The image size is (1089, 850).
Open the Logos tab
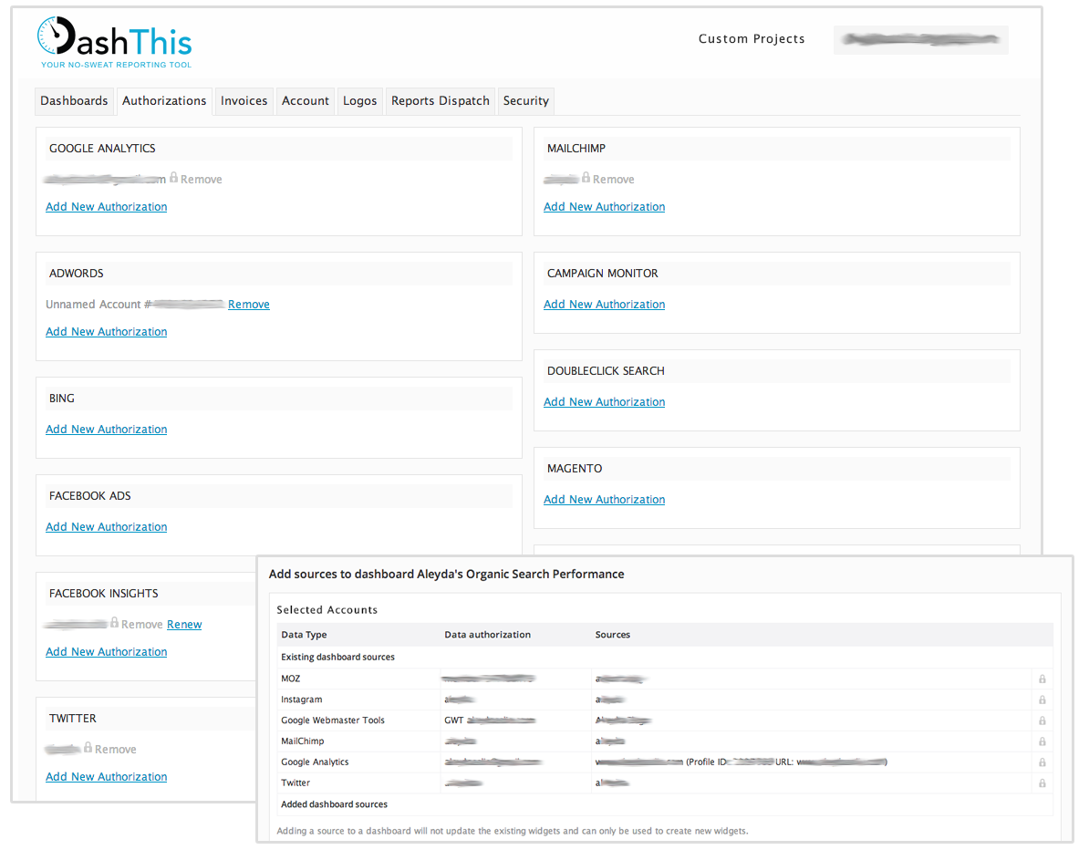coord(359,100)
